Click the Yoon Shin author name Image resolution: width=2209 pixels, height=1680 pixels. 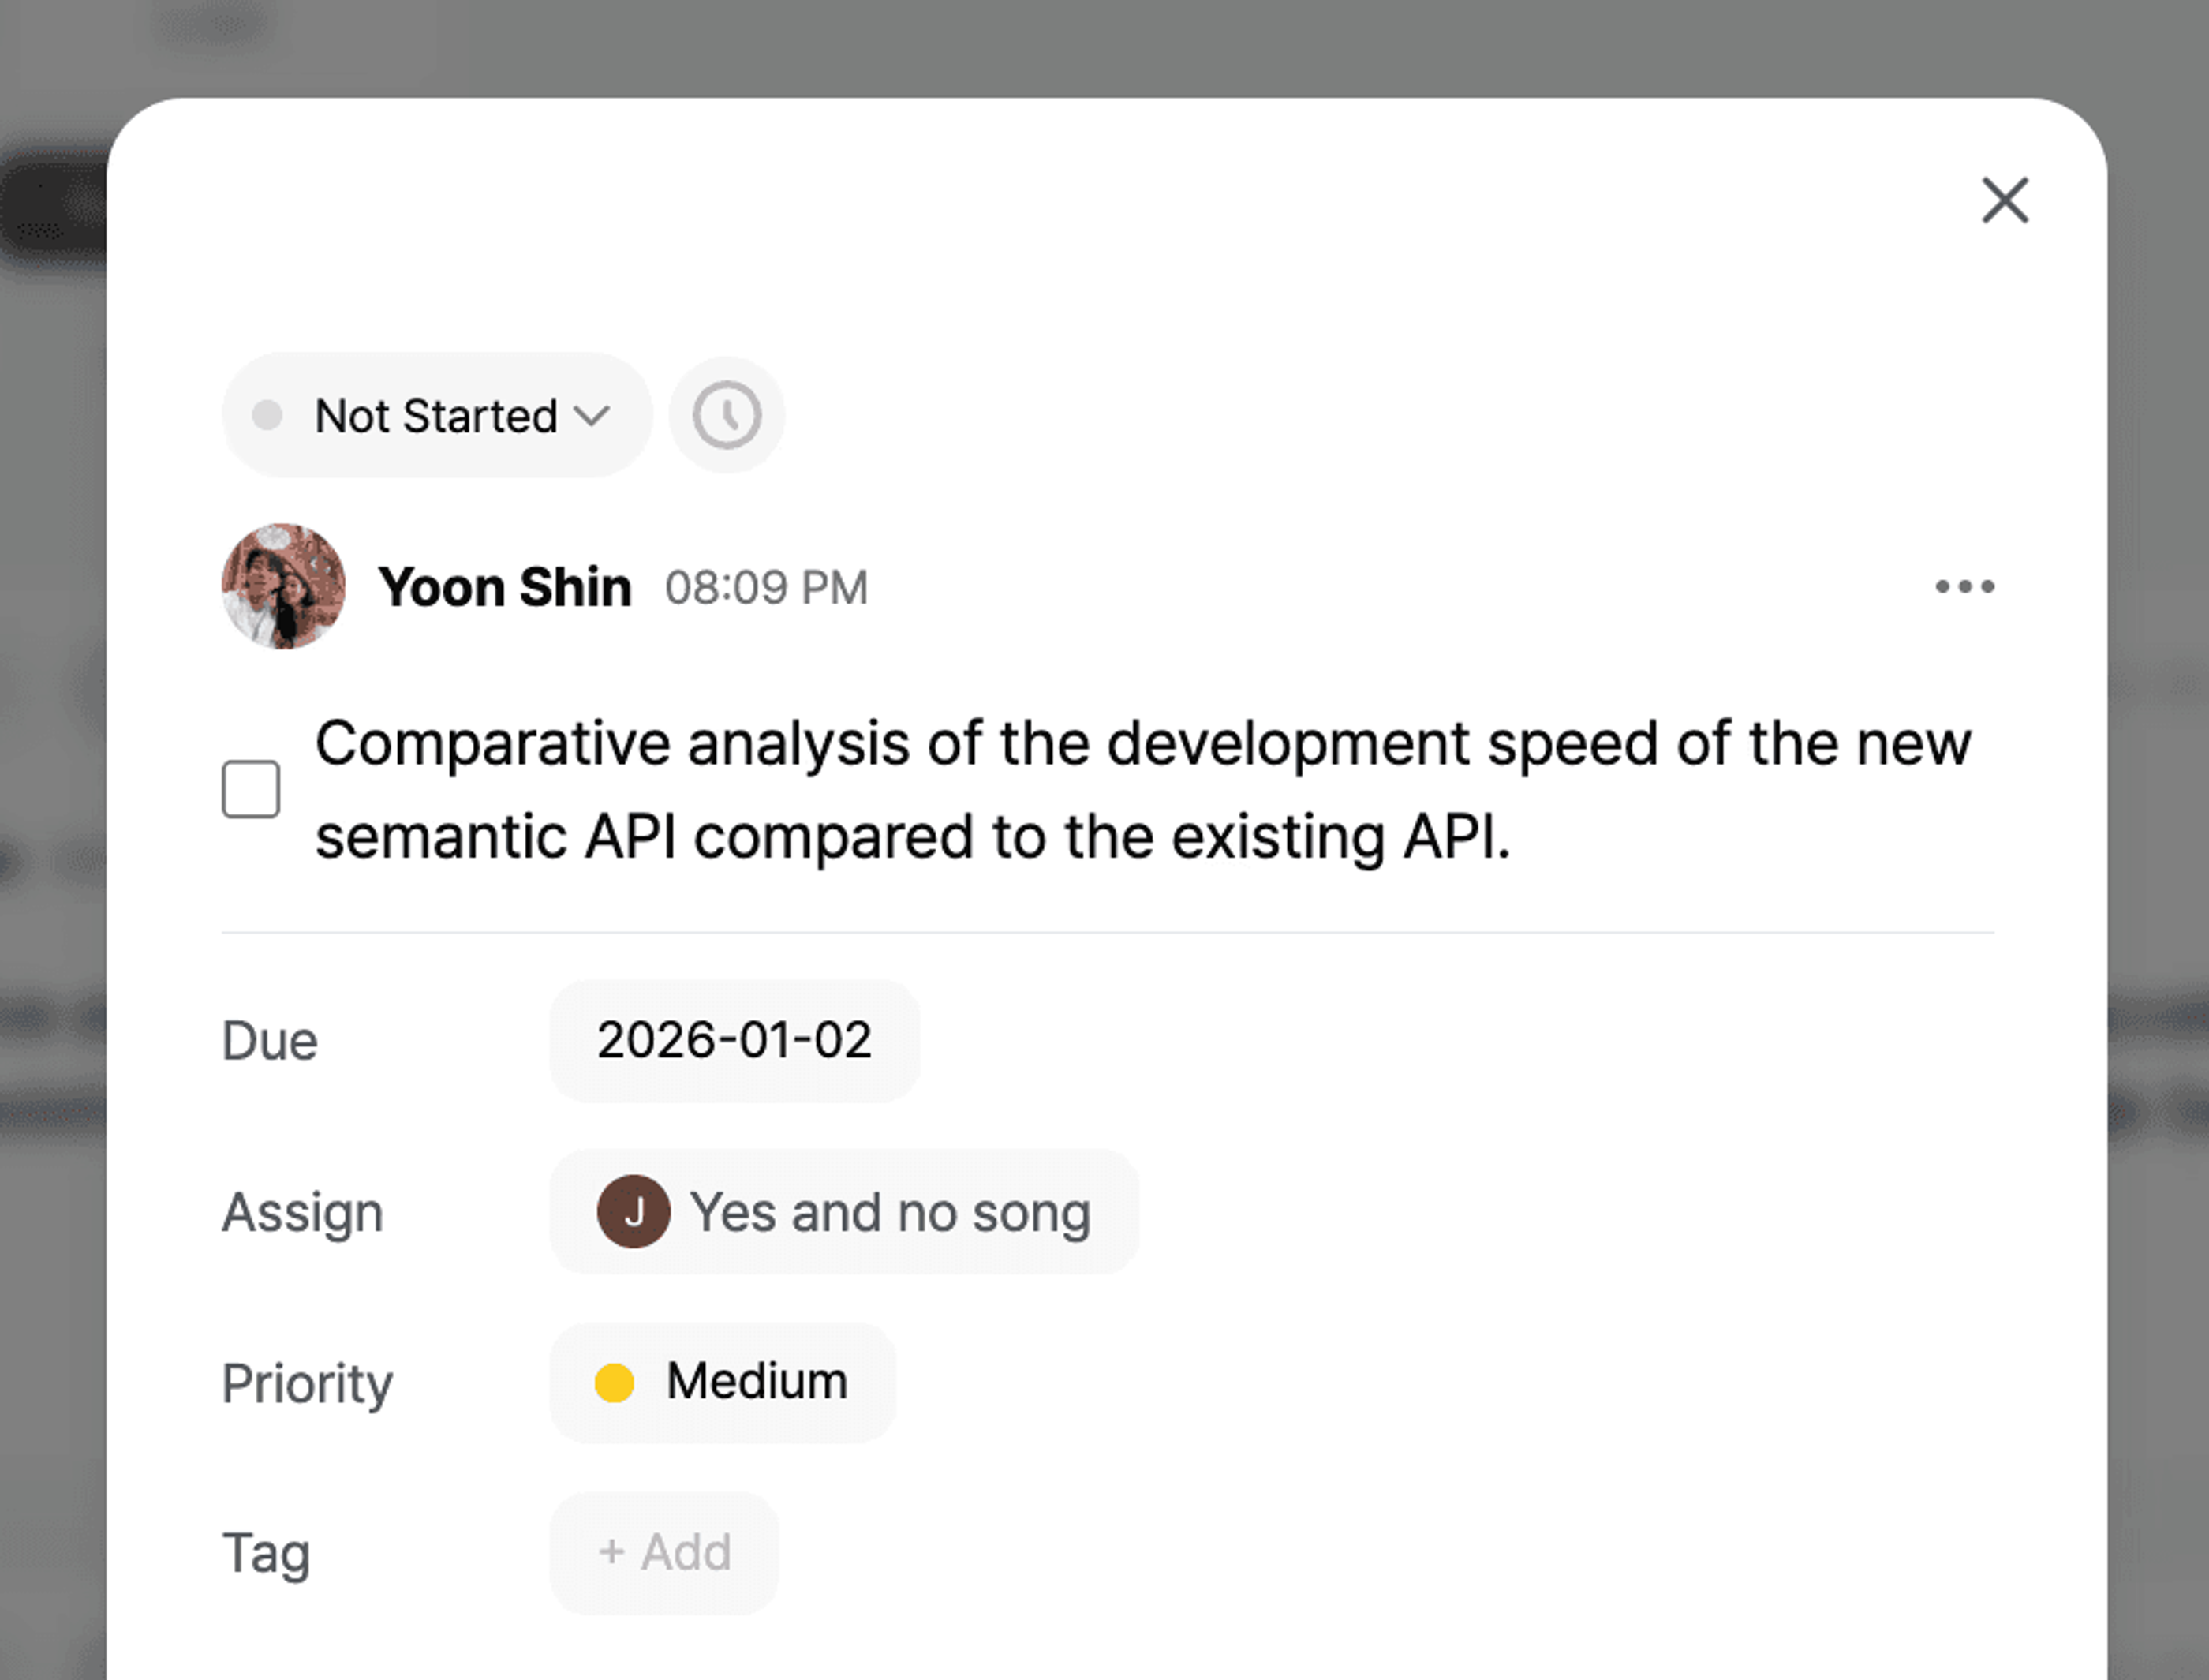(x=505, y=587)
